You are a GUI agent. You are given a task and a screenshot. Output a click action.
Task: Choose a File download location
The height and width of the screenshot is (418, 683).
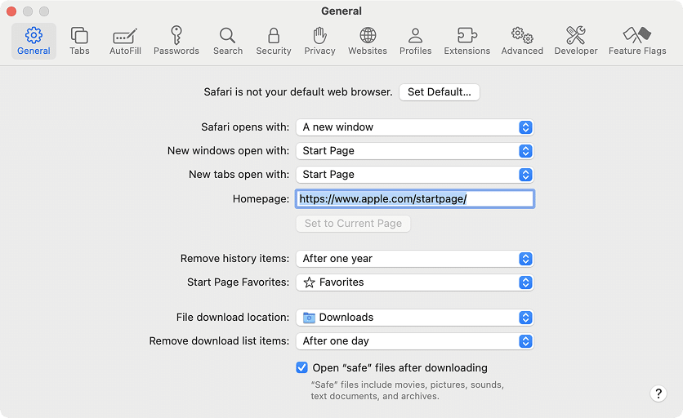[415, 318]
